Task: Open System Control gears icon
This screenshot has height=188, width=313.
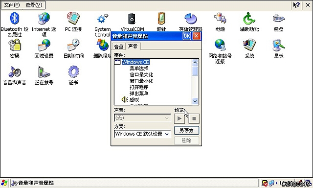Action: [103, 19]
